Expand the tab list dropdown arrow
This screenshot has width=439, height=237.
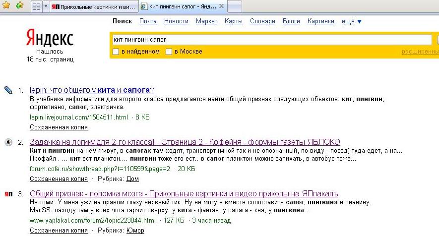click(x=46, y=6)
